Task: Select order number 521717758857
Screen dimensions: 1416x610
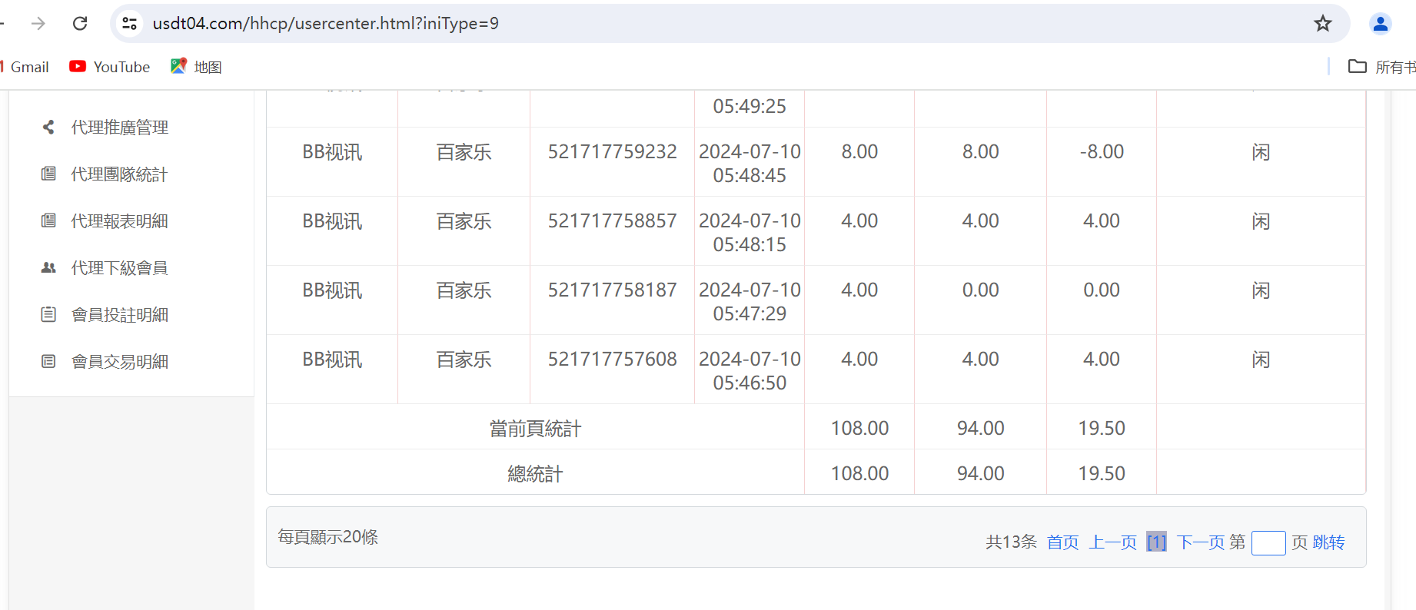Action: pos(613,221)
